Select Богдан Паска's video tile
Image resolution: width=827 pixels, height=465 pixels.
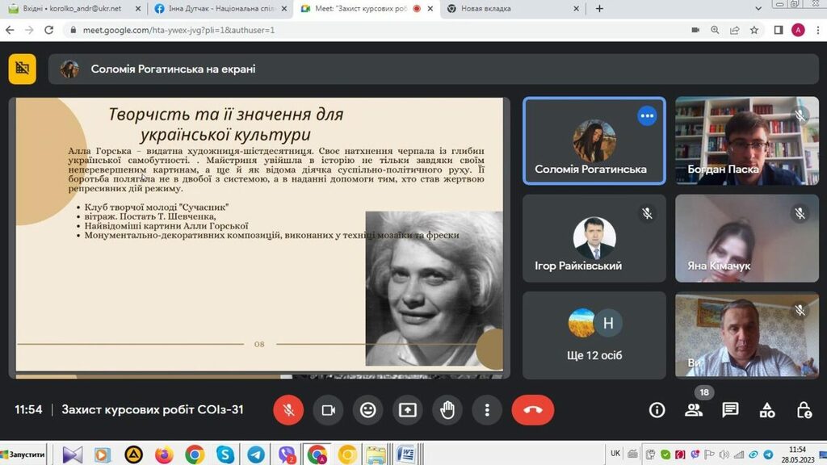746,140
